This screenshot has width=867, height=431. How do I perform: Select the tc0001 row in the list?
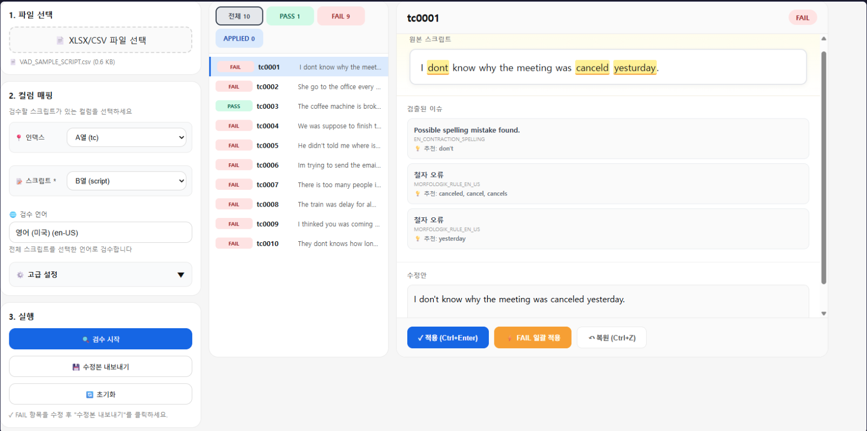point(299,67)
